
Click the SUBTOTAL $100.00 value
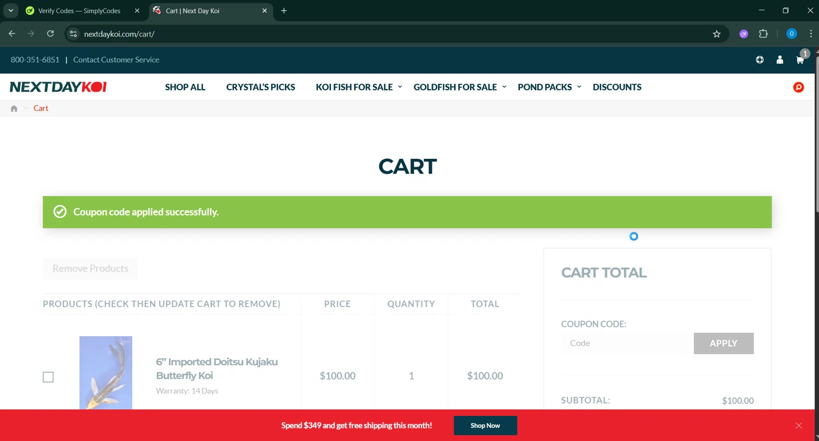(x=738, y=401)
